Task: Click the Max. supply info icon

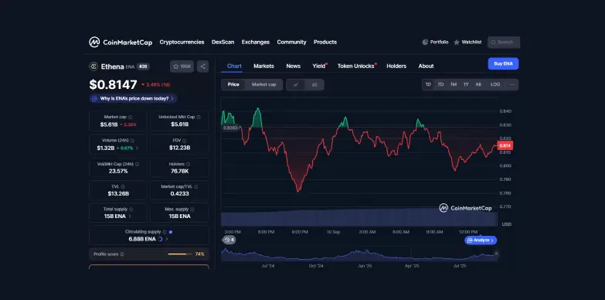Action: tap(192, 210)
